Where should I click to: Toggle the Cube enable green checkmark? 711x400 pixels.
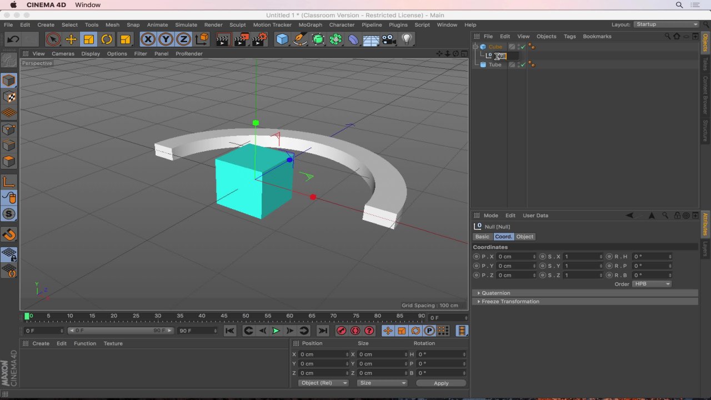523,47
